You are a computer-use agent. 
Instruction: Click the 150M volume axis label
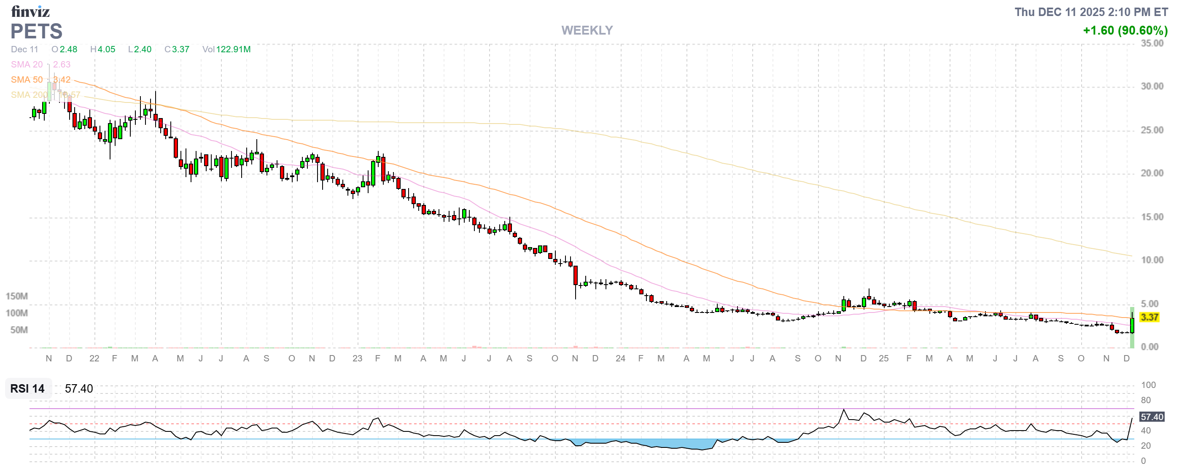(16, 296)
